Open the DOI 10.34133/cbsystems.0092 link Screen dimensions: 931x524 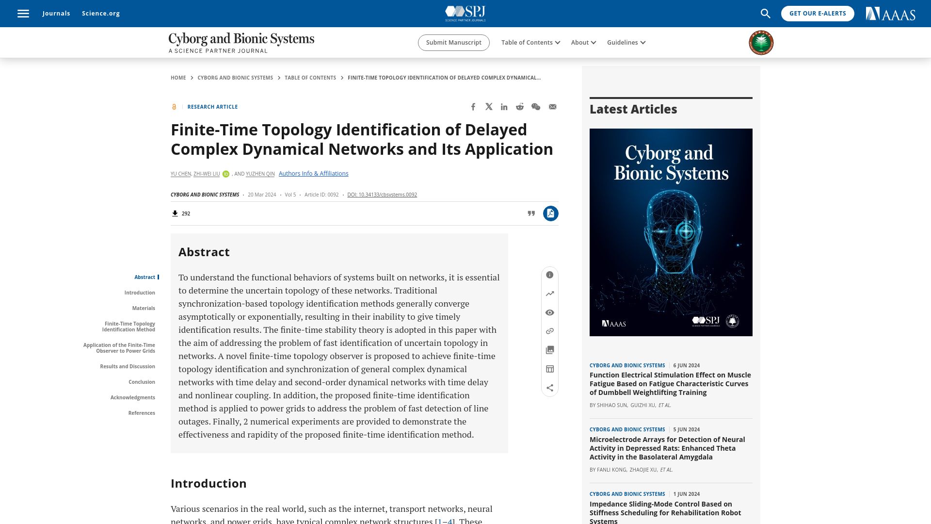pos(382,195)
